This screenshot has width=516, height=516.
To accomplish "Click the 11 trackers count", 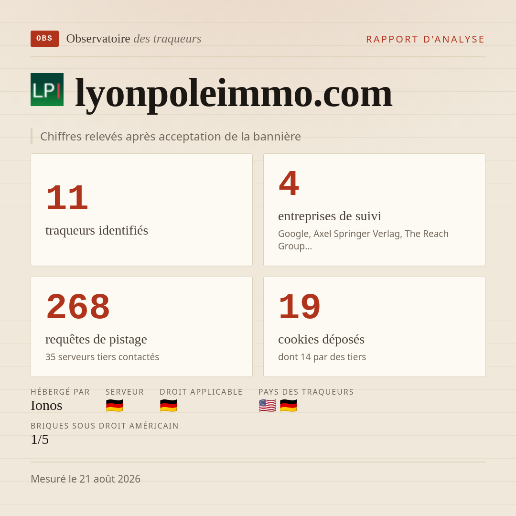I will (67, 197).
